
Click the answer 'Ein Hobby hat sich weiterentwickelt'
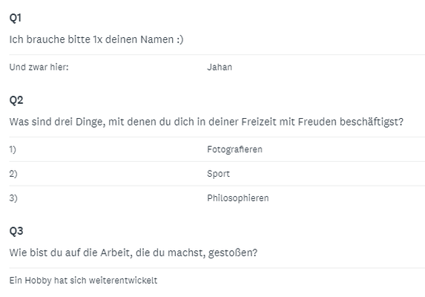click(x=83, y=281)
